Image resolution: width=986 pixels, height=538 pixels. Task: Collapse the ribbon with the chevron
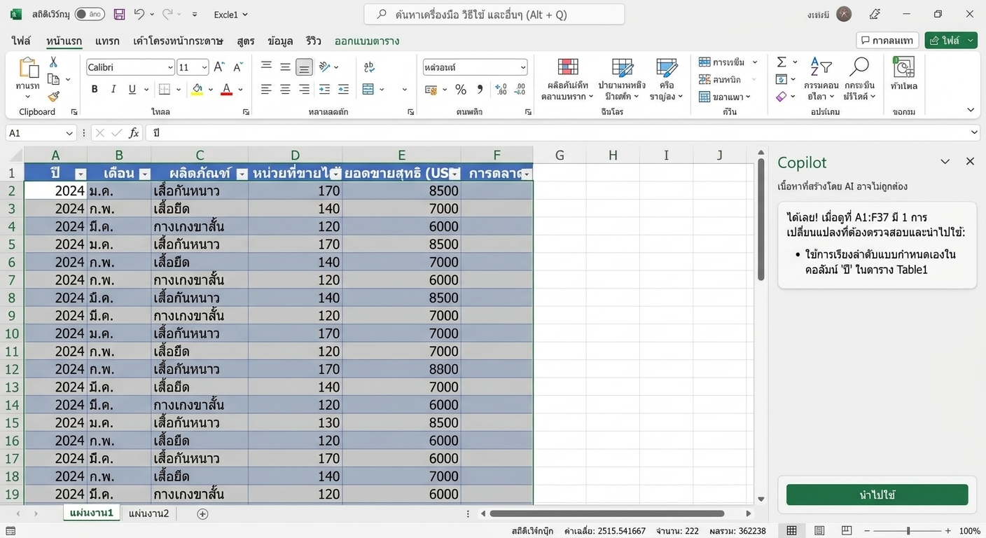[x=971, y=110]
